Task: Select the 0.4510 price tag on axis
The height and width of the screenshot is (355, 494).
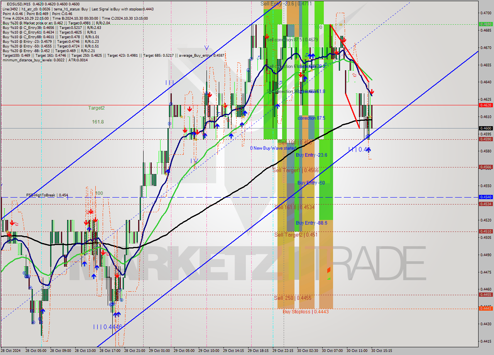Action: tap(485, 232)
